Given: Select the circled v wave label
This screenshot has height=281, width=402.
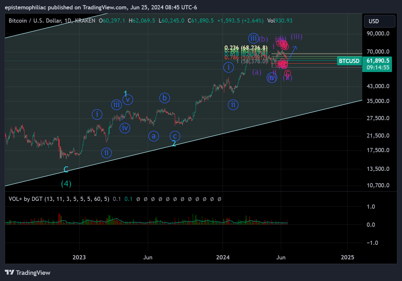Looking at the screenshot, I should pos(128,99).
